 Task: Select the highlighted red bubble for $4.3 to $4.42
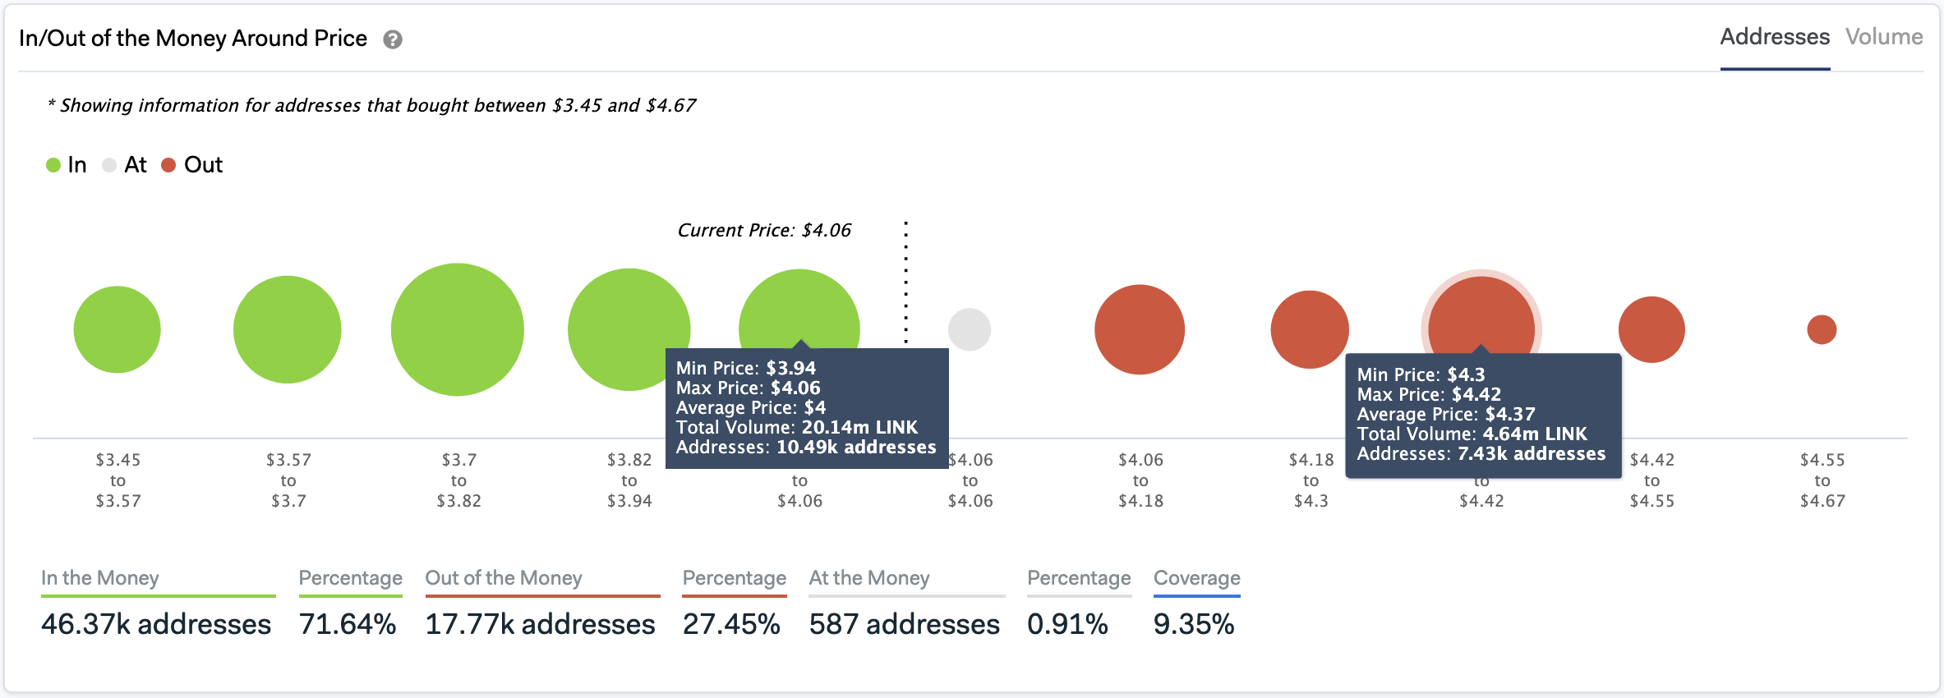pyautogui.click(x=1481, y=316)
